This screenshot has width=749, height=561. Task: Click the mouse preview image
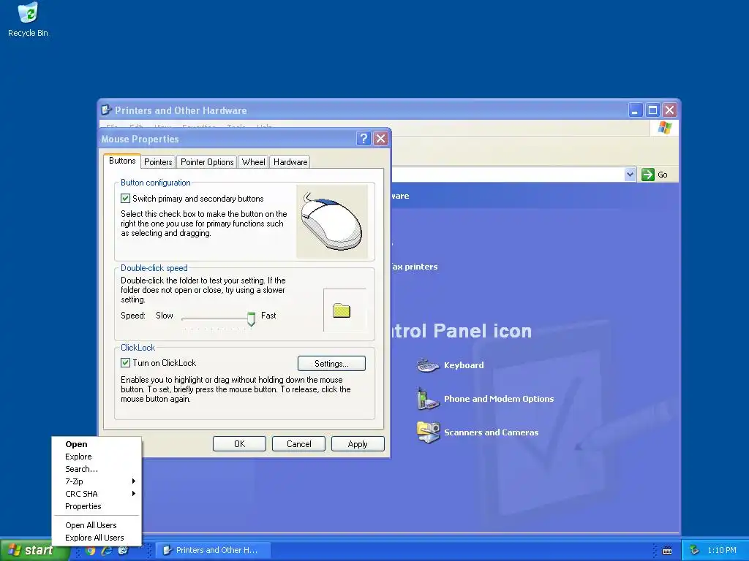coord(332,222)
